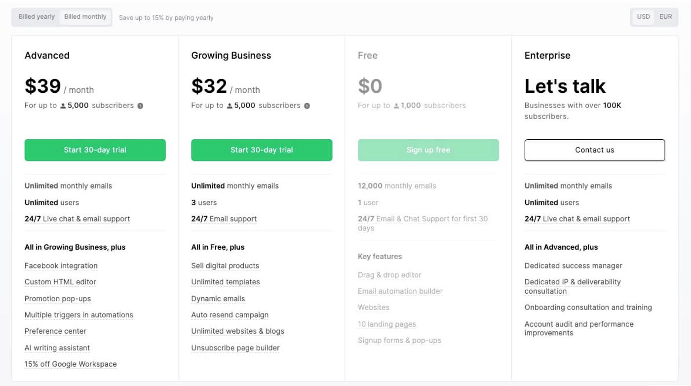
Task: Start 30-day trial for Advanced plan
Action: click(95, 150)
